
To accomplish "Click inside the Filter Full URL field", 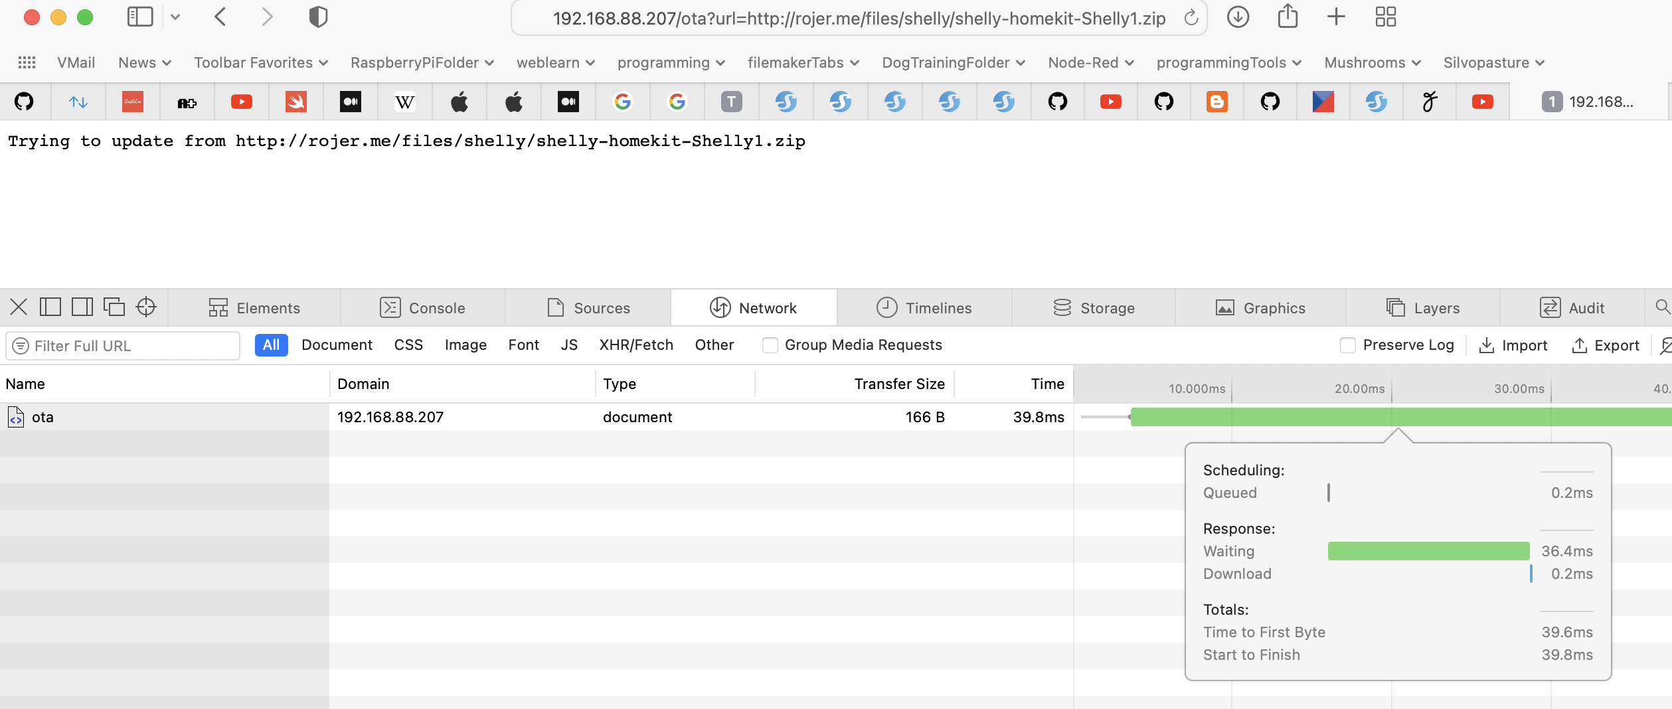I will point(123,345).
